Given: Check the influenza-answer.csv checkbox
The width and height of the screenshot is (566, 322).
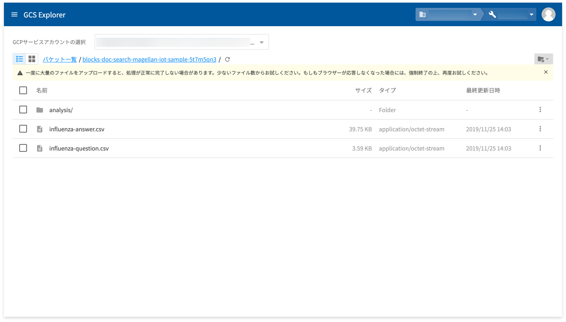Looking at the screenshot, I should tap(23, 129).
